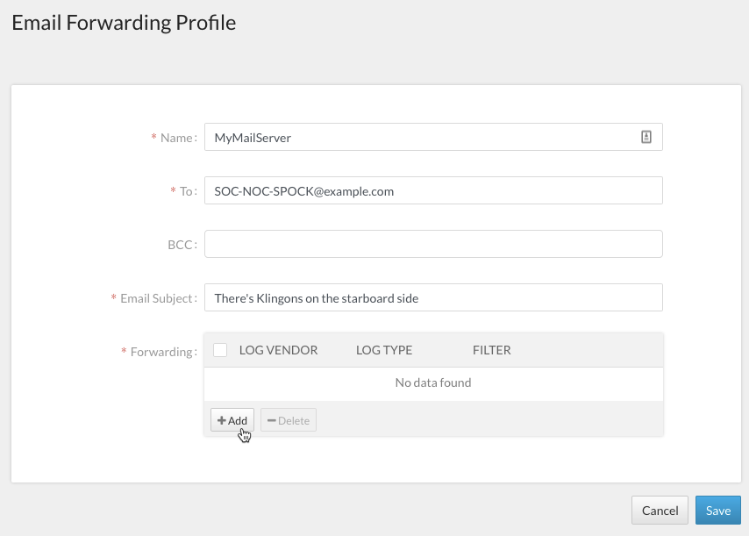Save the email forwarding profile
Image resolution: width=749 pixels, height=536 pixels.
(x=718, y=511)
